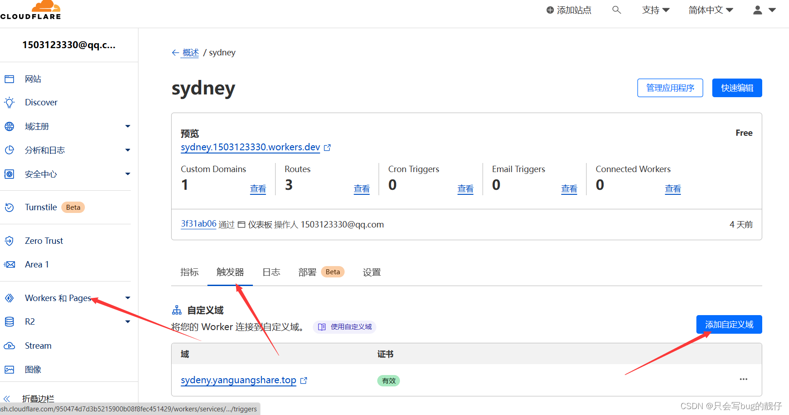Click the 概述 breadcrumb link
The height and width of the screenshot is (415, 789).
pyautogui.click(x=191, y=53)
